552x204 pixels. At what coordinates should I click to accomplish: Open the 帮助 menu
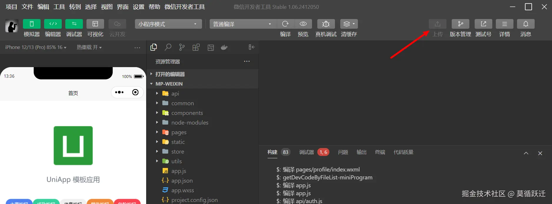click(x=154, y=7)
